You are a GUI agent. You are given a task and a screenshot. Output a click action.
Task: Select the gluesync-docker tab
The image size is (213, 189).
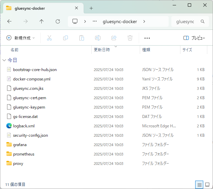coord(43,8)
